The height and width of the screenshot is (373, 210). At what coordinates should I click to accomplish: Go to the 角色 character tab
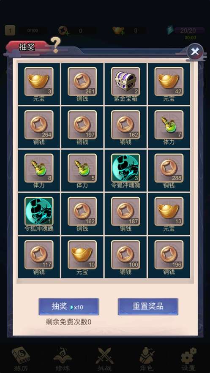pos(147,359)
